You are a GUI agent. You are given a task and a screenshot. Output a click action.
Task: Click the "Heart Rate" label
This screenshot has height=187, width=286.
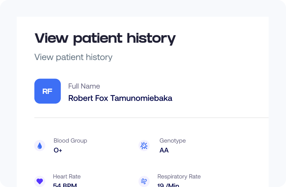(x=67, y=177)
